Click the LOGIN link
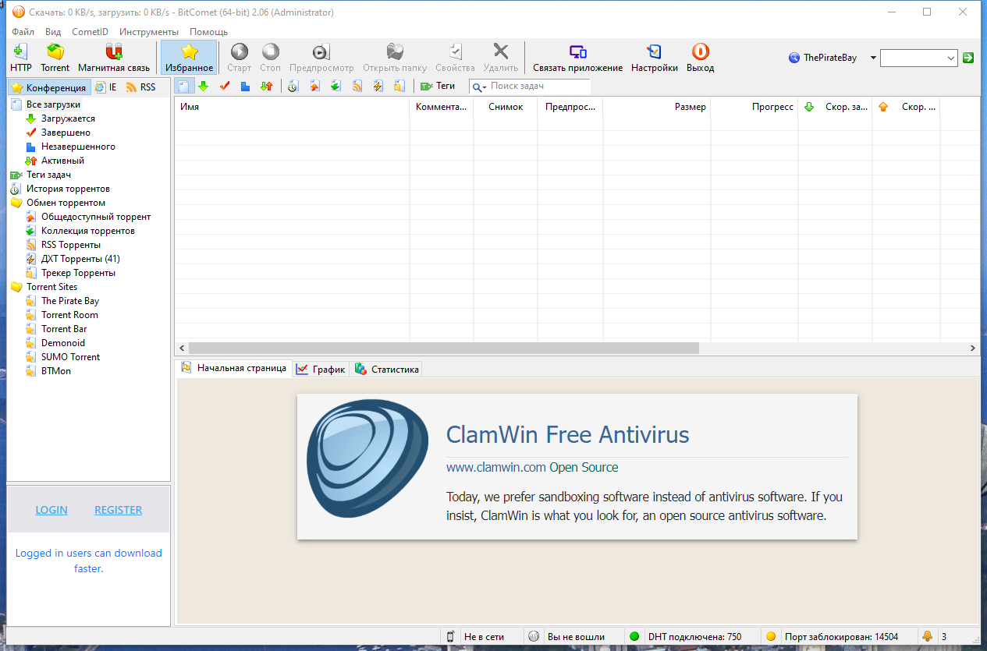Screen dimensions: 987x651 click(51, 510)
